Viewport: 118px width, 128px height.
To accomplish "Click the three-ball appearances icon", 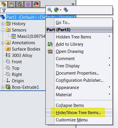I will click(x=66, y=10).
